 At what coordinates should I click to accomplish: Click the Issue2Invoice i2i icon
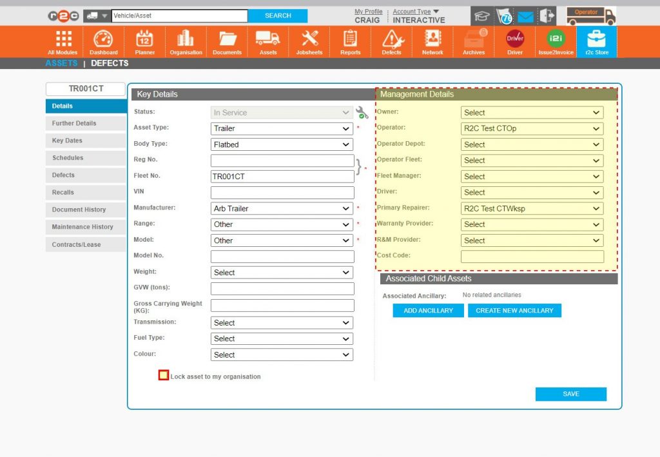[x=556, y=41]
